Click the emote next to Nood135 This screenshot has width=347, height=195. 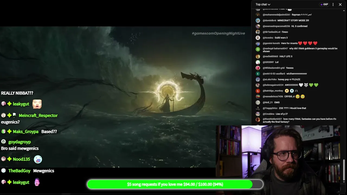point(38,159)
